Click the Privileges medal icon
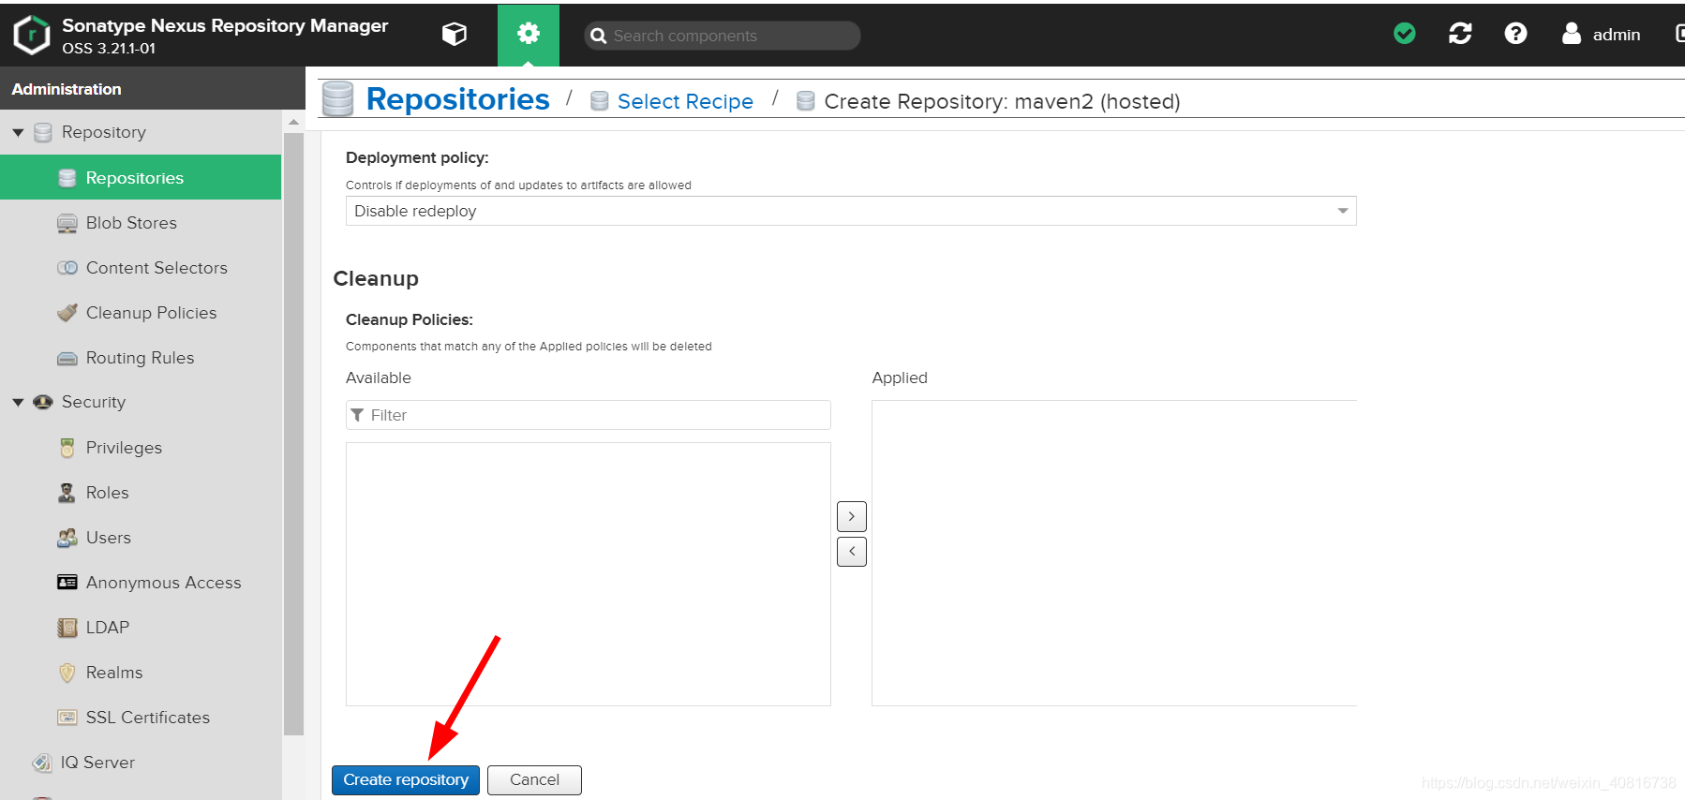The width and height of the screenshot is (1685, 800). (67, 448)
